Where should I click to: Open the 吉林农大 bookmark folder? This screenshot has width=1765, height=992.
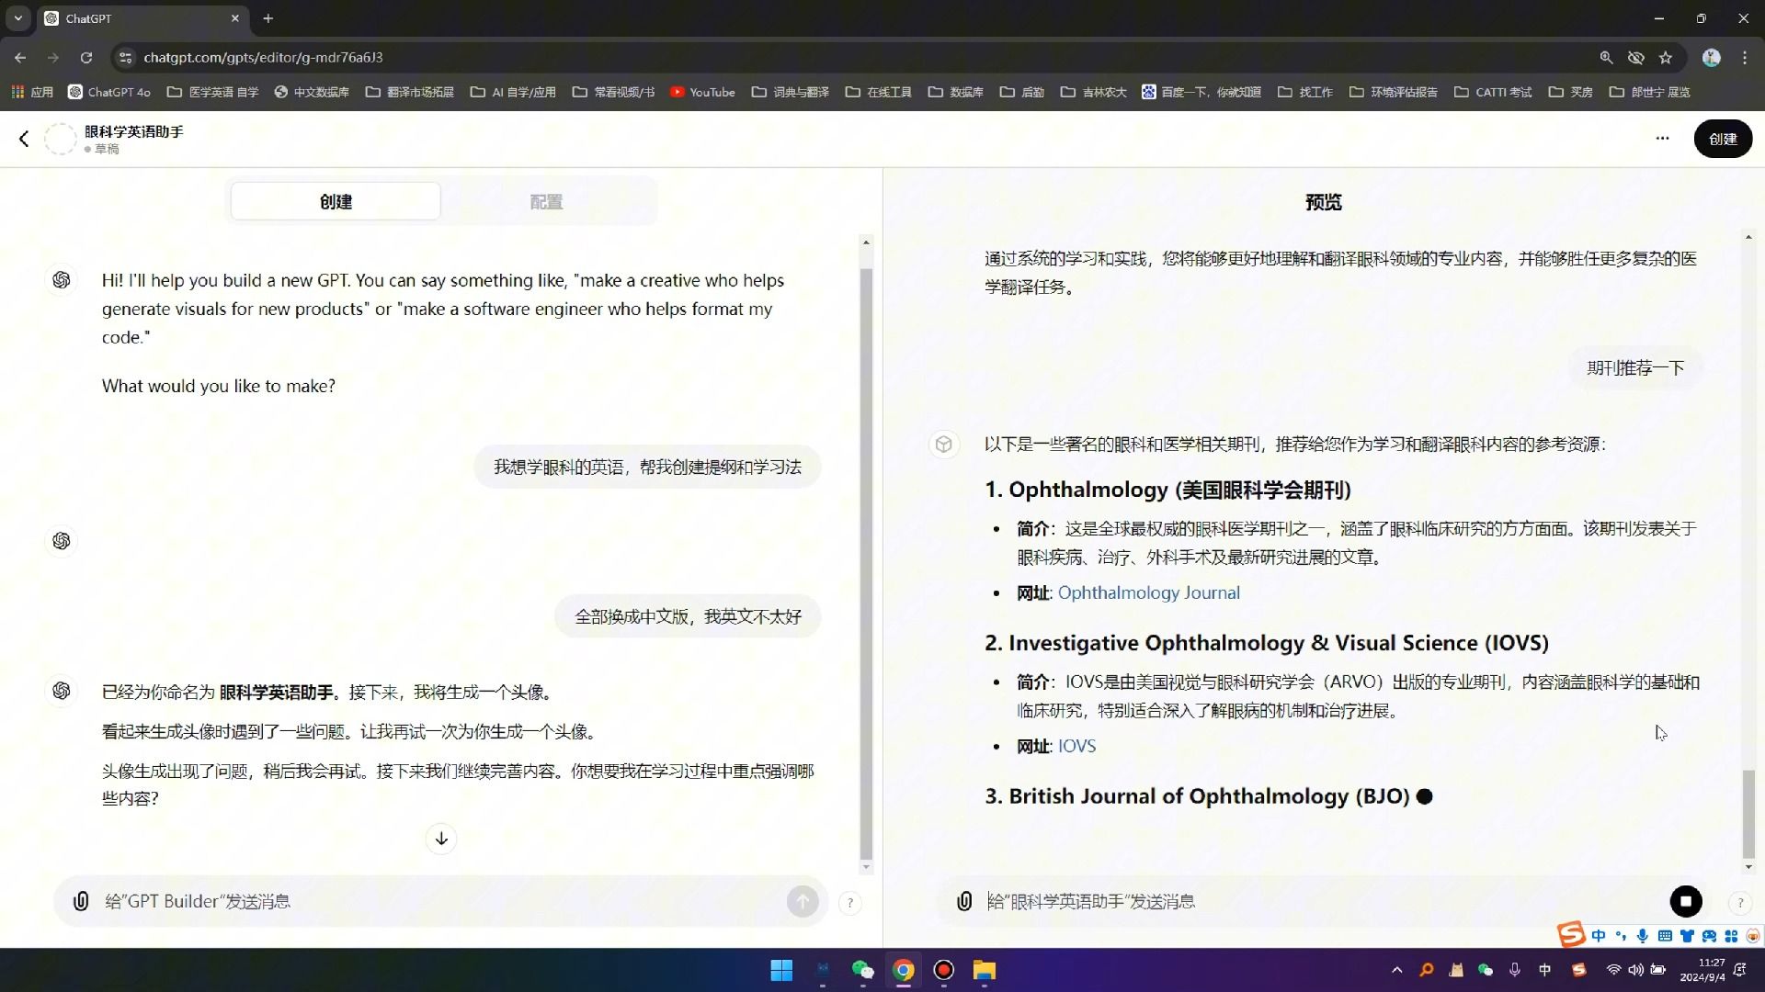[x=1093, y=92]
